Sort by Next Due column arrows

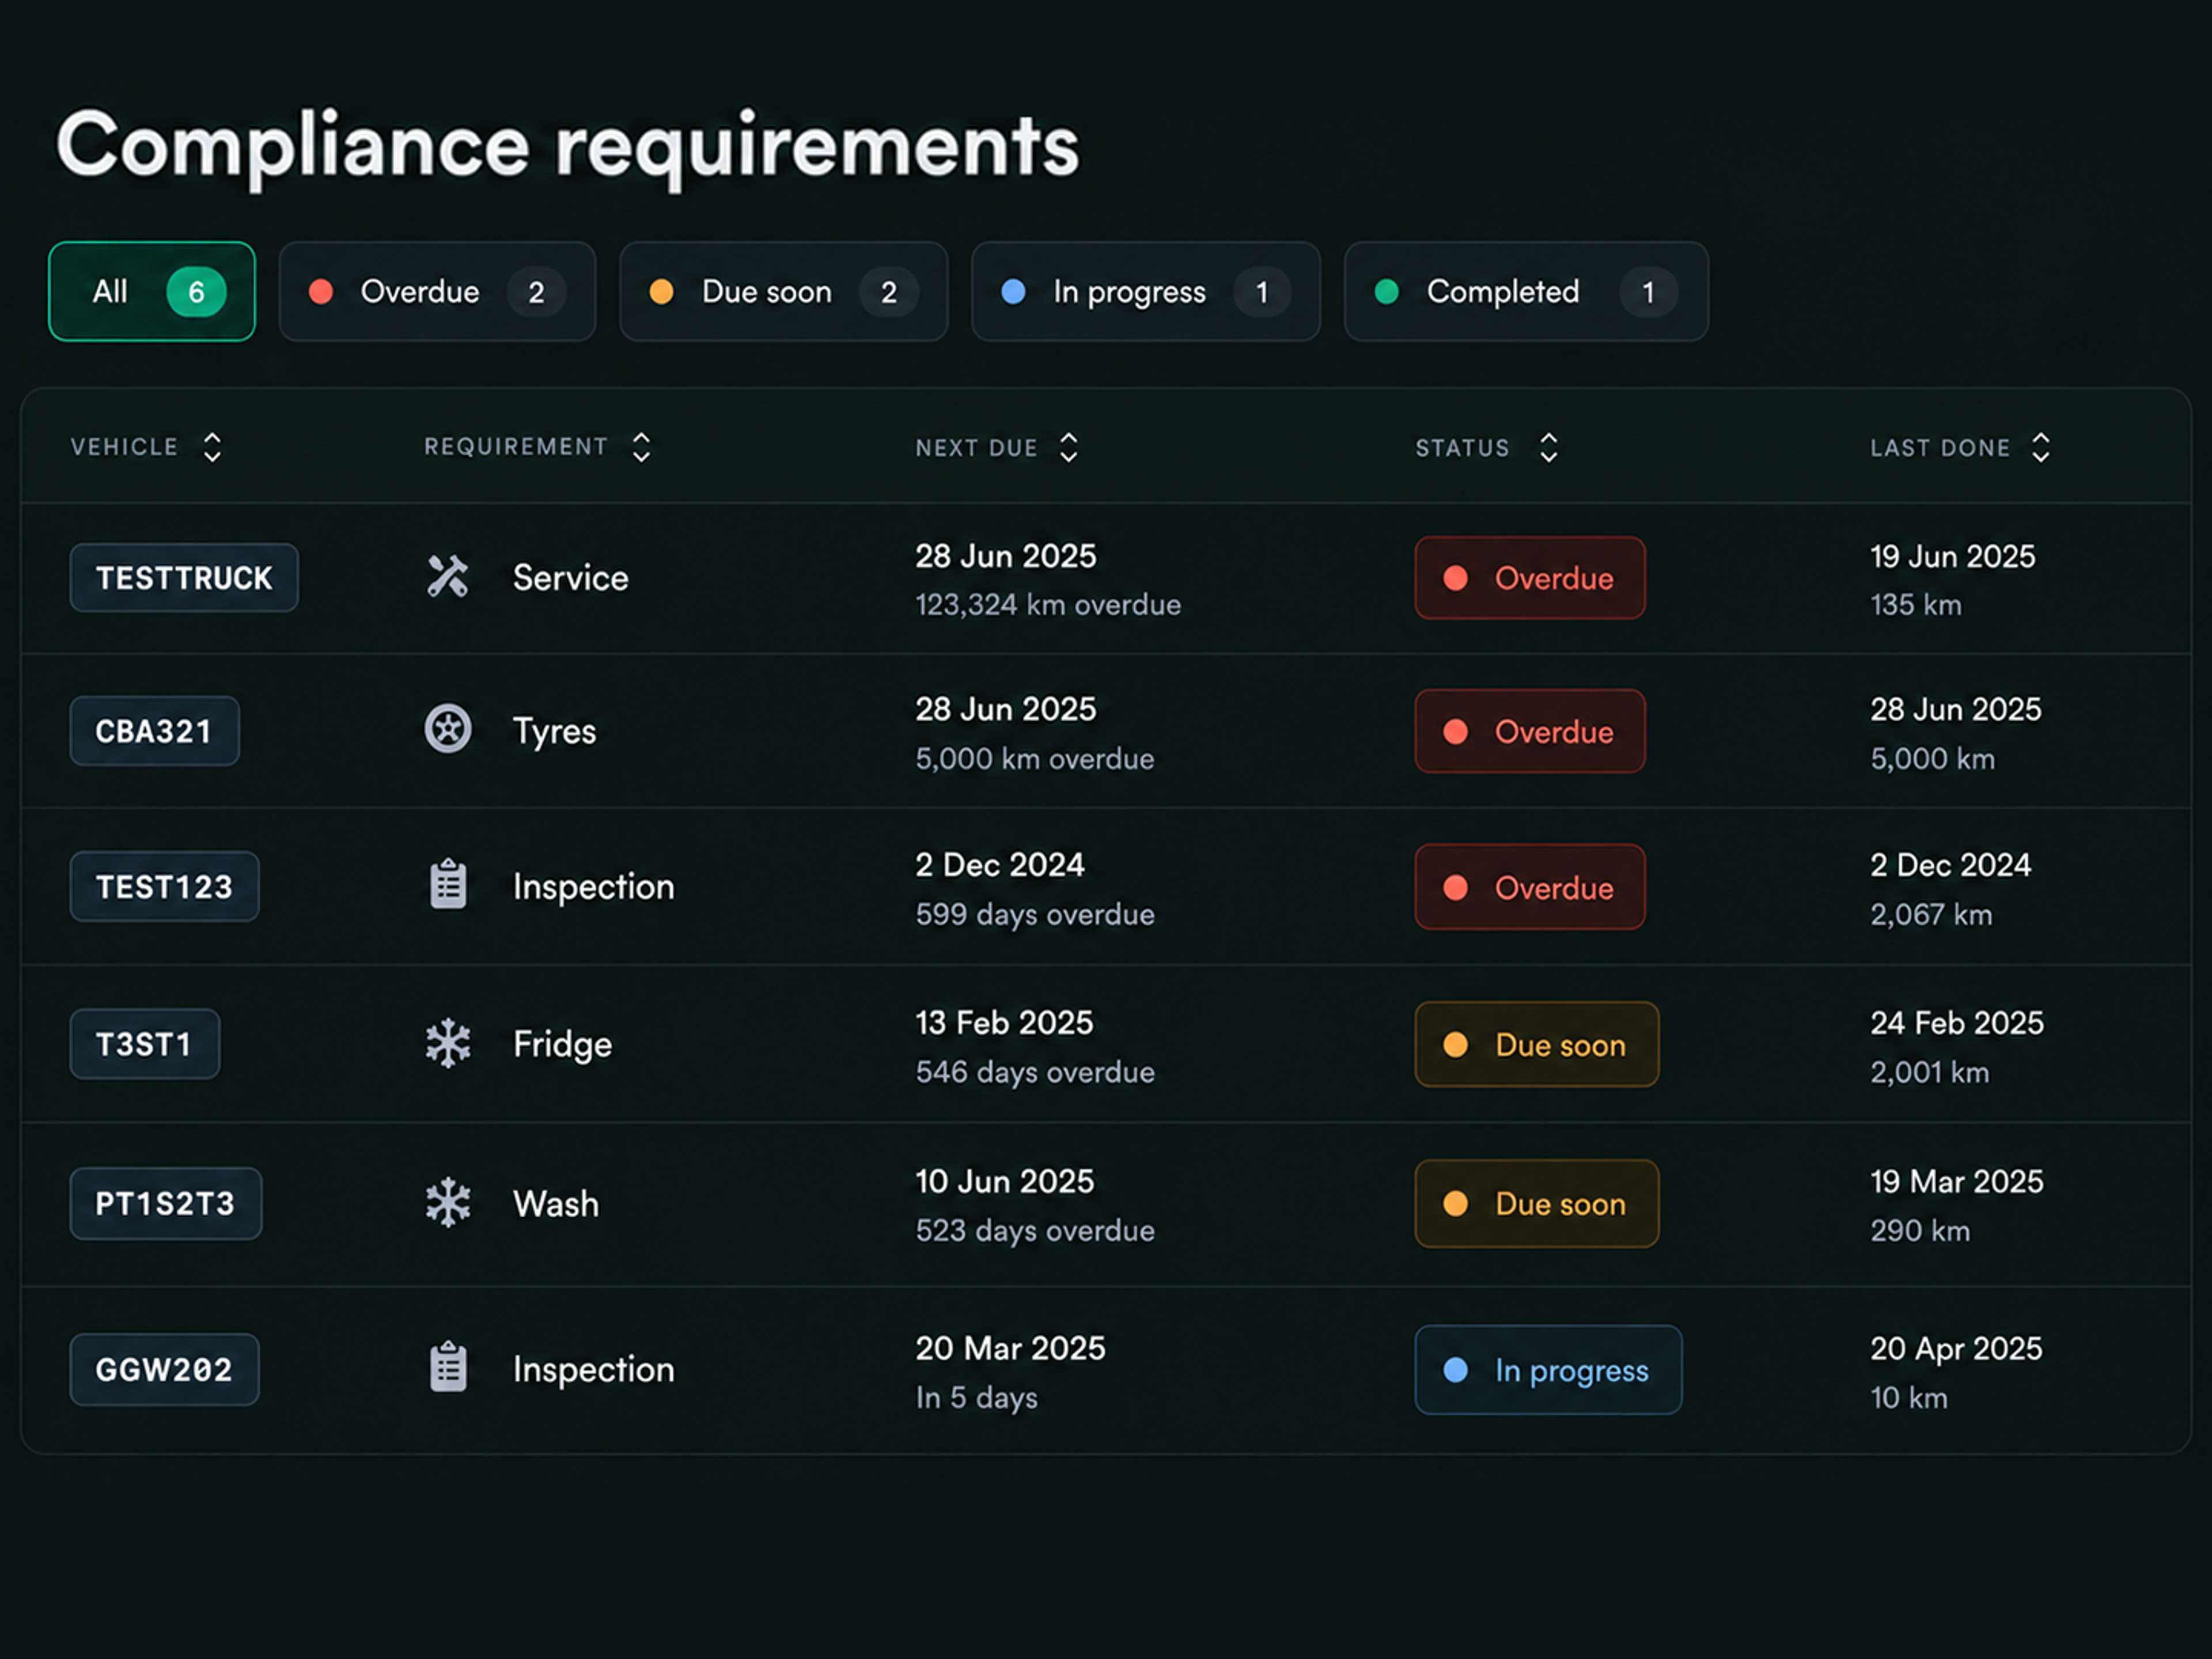click(x=1068, y=447)
